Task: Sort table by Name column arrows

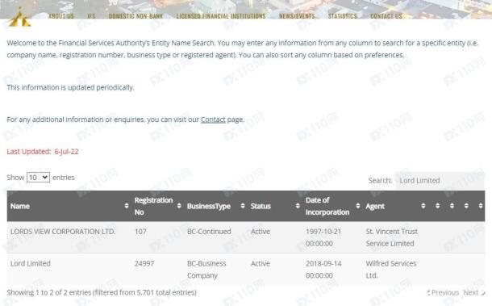Action: [x=127, y=206]
